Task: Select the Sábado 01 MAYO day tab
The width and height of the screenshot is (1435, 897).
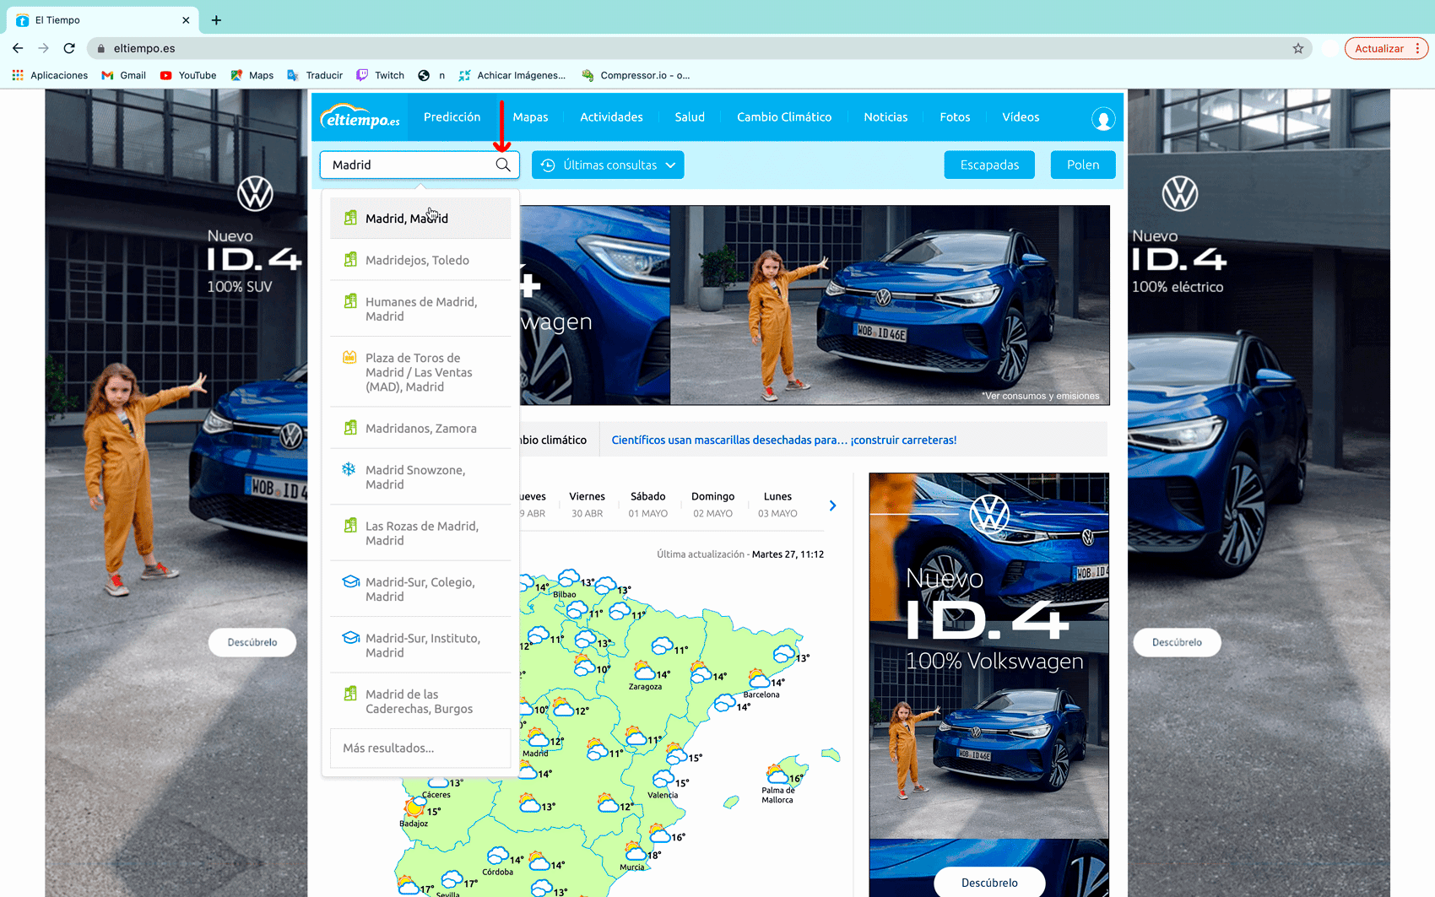Action: pos(647,505)
